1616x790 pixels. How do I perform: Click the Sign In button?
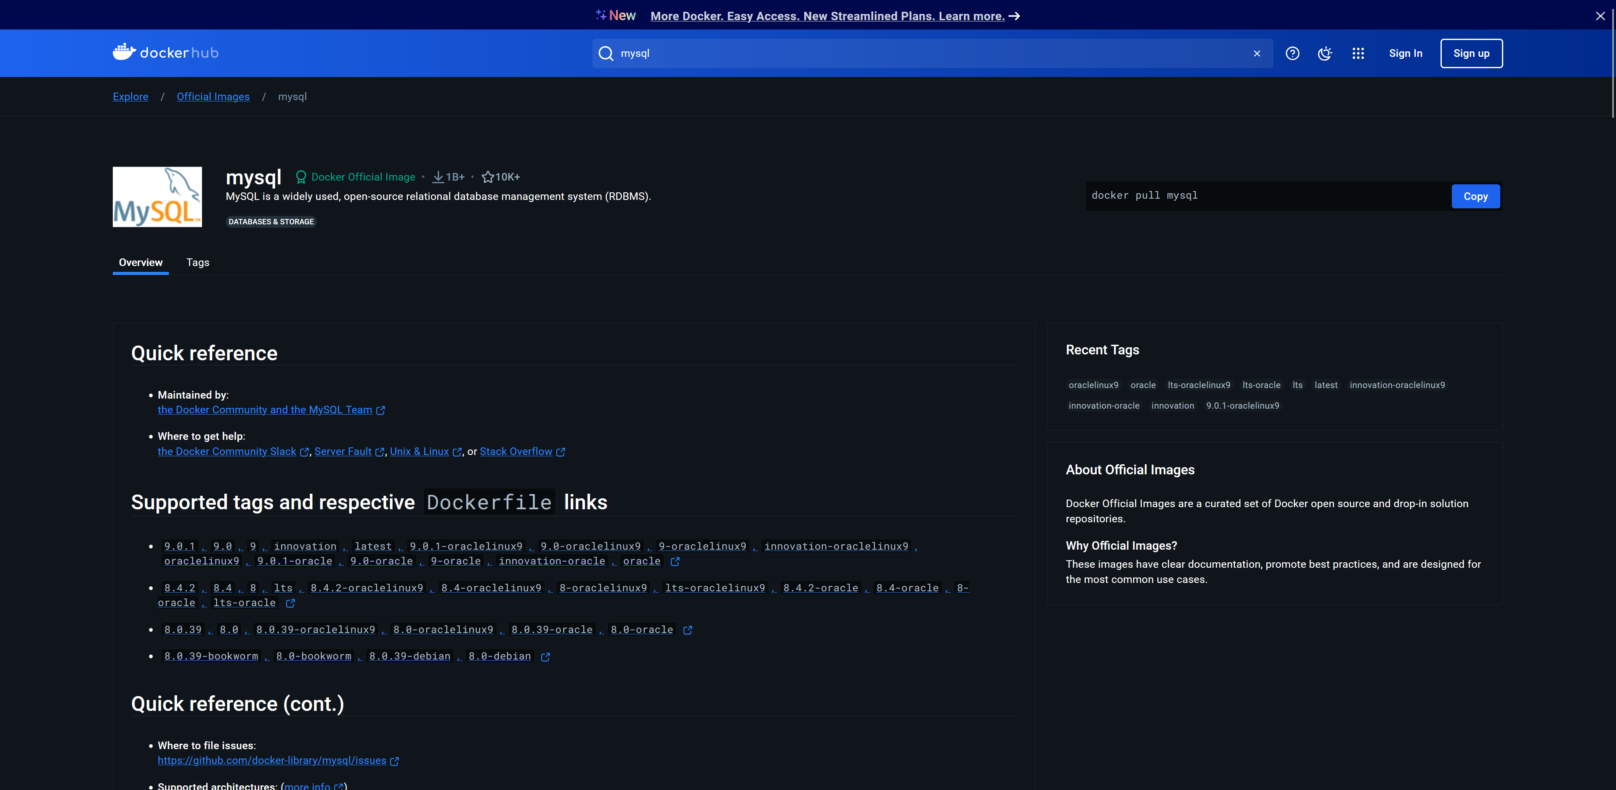point(1405,53)
